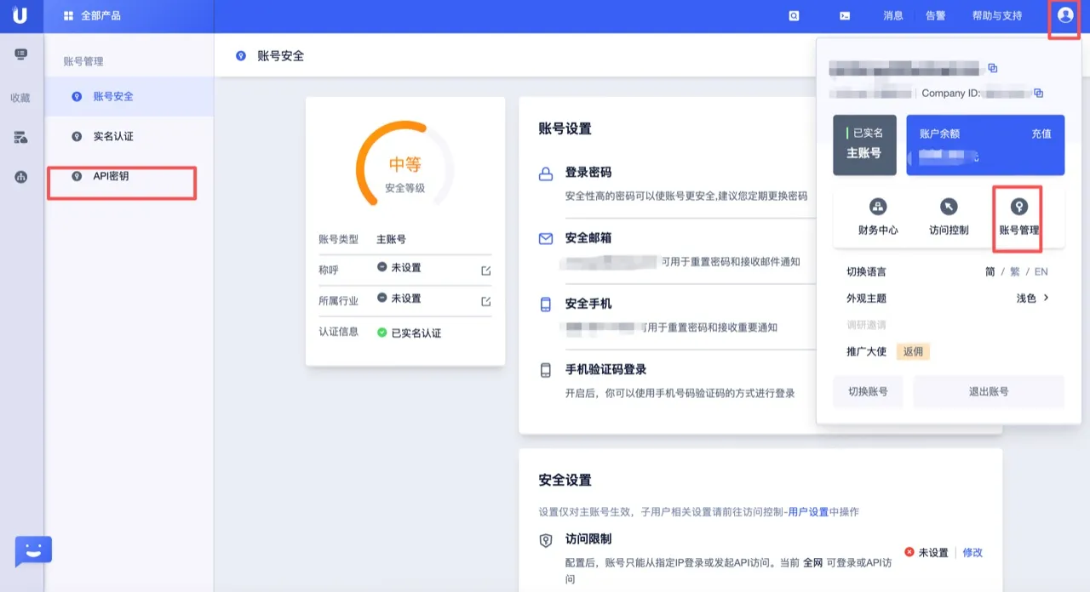Image resolution: width=1090 pixels, height=592 pixels.
Task: Click the 安全手机 heading
Action: [588, 304]
